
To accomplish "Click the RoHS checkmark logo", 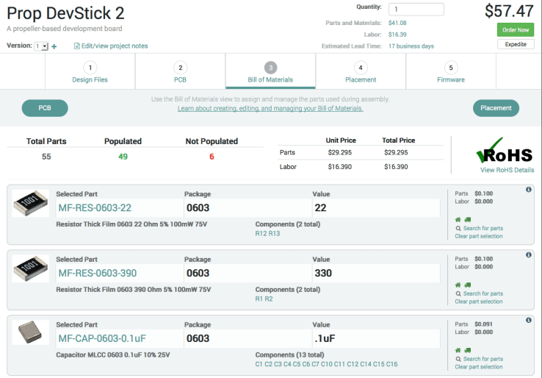I will click(504, 152).
